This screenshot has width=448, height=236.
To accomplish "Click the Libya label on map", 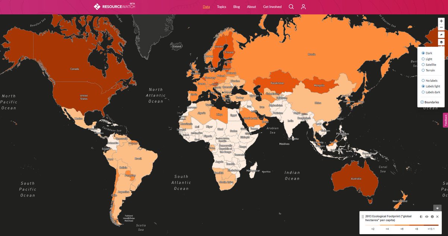I will [220, 115].
